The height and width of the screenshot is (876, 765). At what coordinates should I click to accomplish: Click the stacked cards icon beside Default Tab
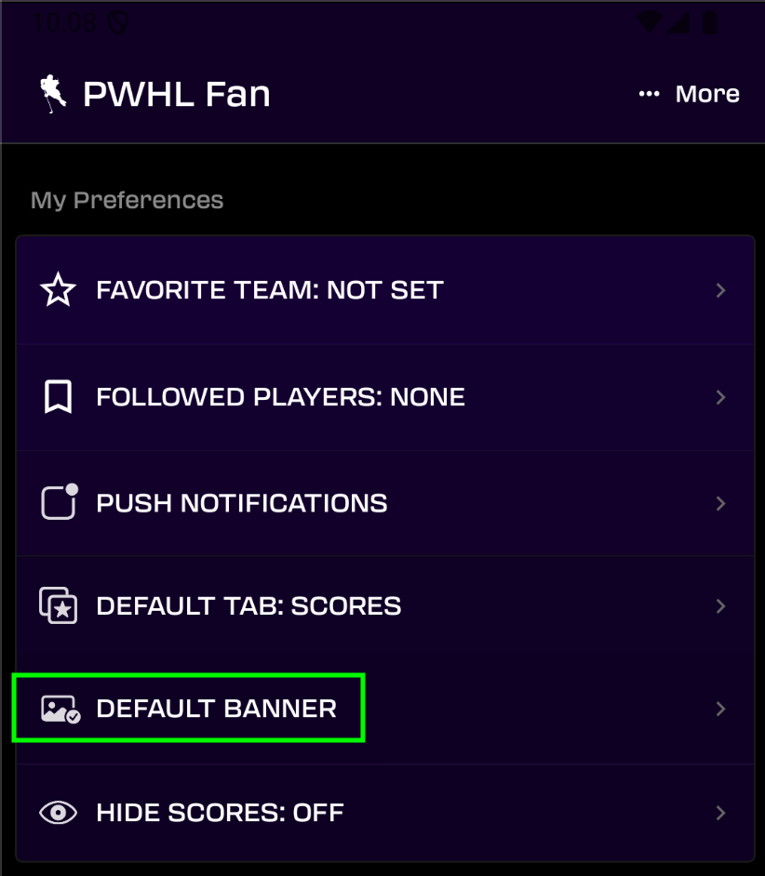[x=58, y=605]
